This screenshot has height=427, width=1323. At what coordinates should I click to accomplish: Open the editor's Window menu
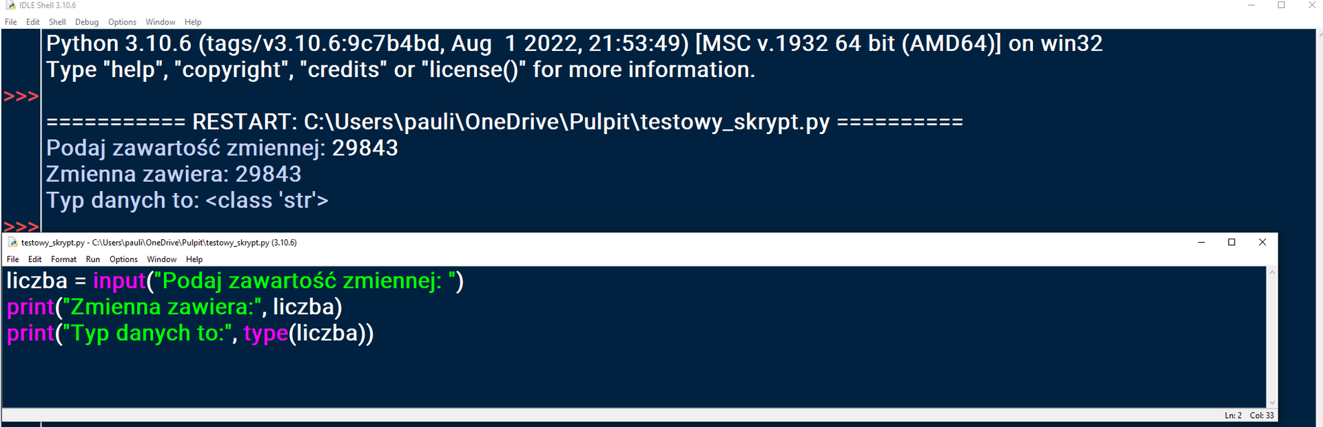(x=162, y=259)
